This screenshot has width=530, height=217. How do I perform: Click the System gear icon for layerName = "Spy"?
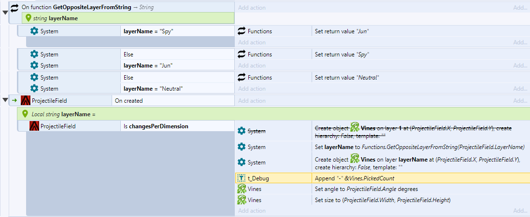(34, 31)
